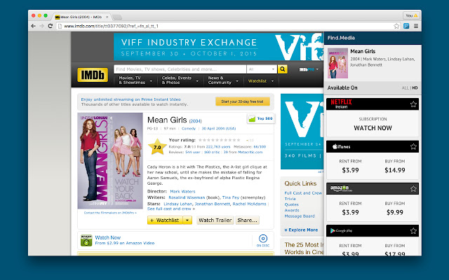
Task: Click the 7.0 rating star
Action: coord(157,147)
